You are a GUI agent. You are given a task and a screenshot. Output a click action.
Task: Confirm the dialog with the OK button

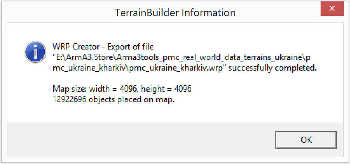(306, 140)
